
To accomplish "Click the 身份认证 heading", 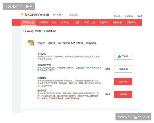I will (x=42, y=54).
